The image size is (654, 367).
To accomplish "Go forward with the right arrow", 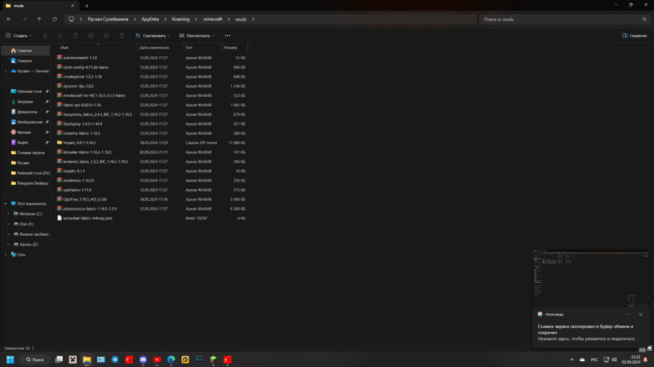I will pyautogui.click(x=24, y=19).
